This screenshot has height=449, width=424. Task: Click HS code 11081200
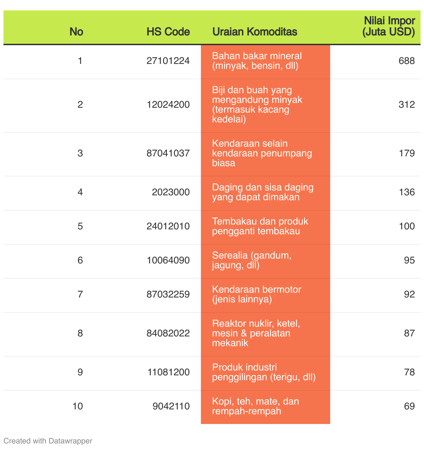point(168,373)
